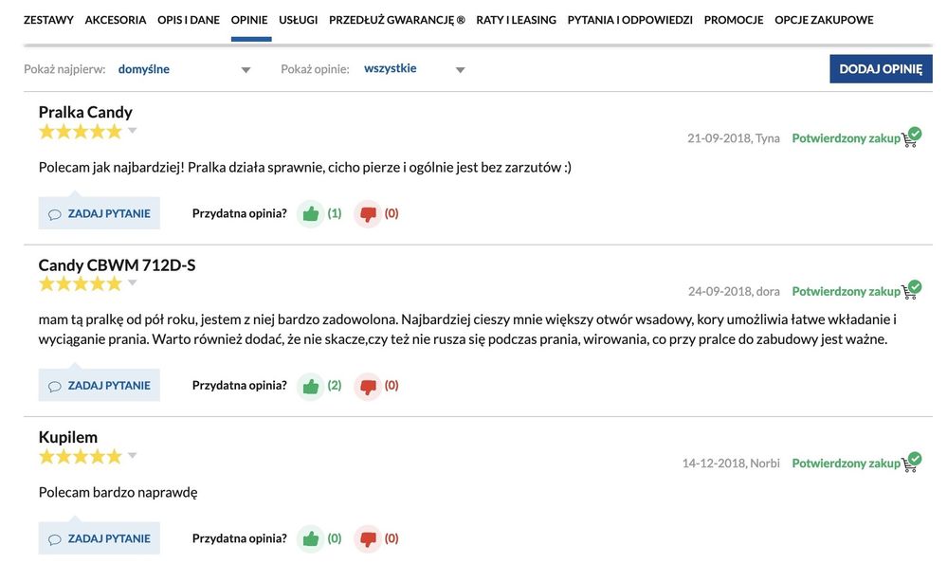
Task: Click the star rating of Candy CBWM 712D-S review
Action: pyautogui.click(x=81, y=283)
